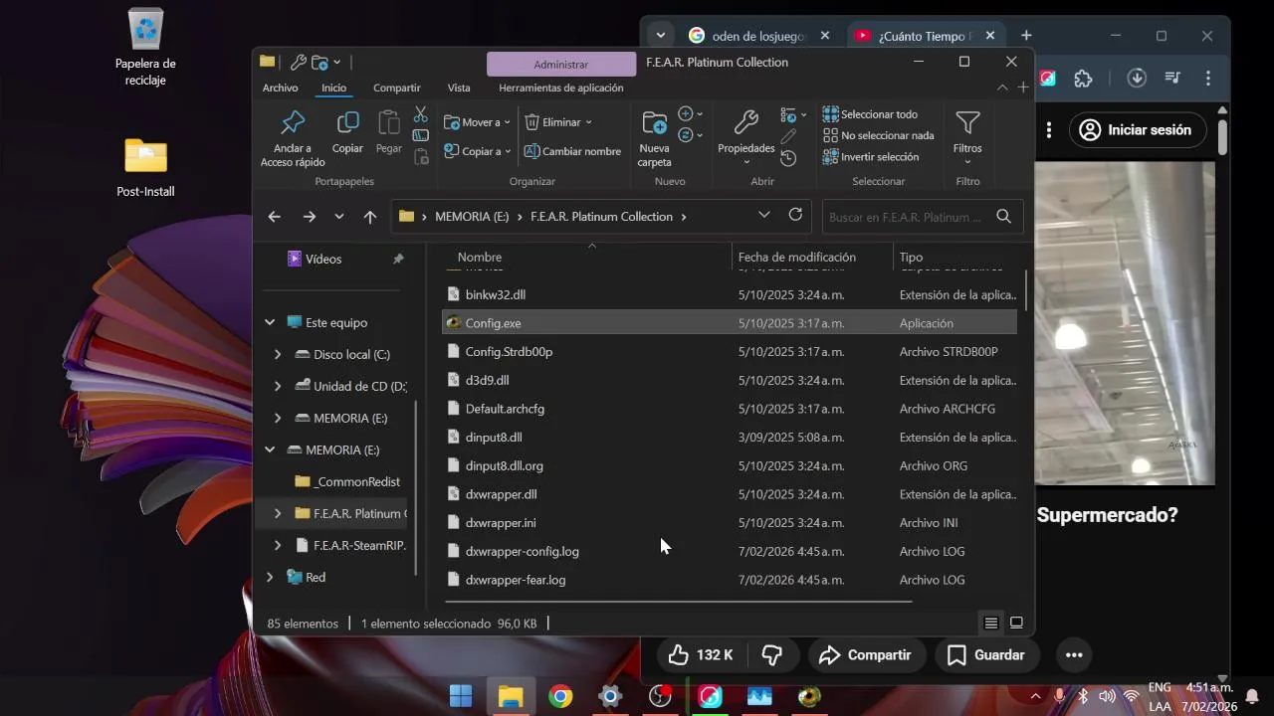Expand Disco local (C:) node
This screenshot has height=716, width=1274.
[278, 354]
